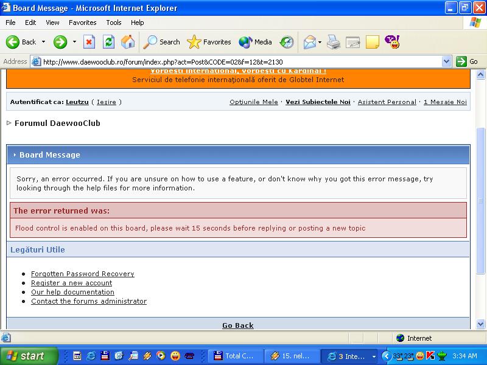487x365 pixels.
Task: Click the 3:34 AM system clock
Action: pyautogui.click(x=464, y=356)
